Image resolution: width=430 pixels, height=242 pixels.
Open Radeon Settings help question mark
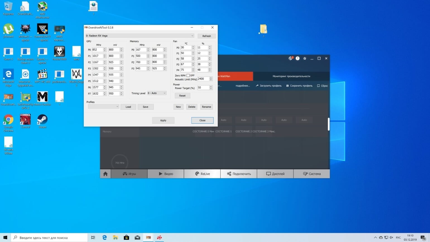point(297,58)
